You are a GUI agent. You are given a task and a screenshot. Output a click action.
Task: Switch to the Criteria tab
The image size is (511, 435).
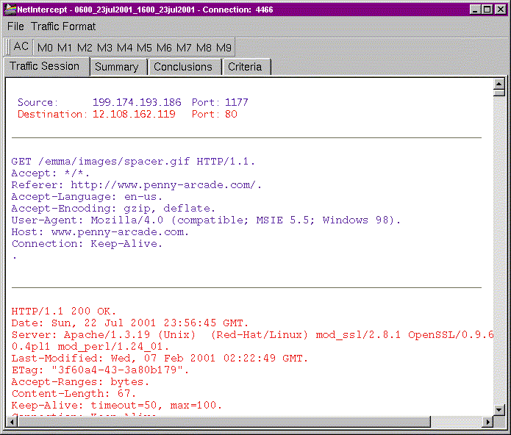pos(246,67)
